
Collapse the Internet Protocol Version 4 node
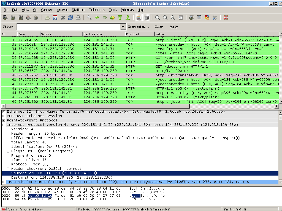click(4, 125)
